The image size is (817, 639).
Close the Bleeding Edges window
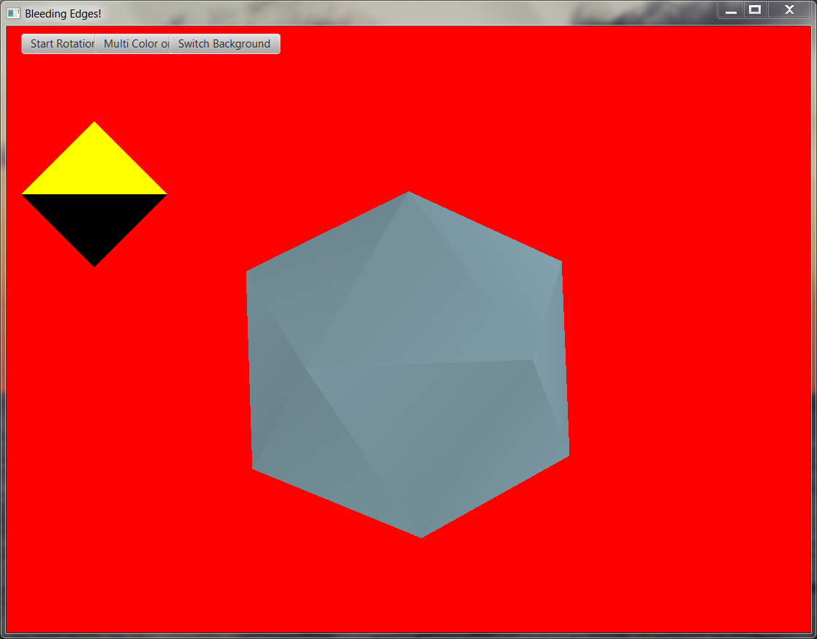click(789, 10)
